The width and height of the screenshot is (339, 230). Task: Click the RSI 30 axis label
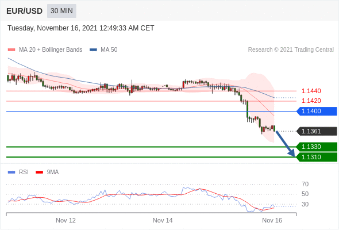point(305,204)
